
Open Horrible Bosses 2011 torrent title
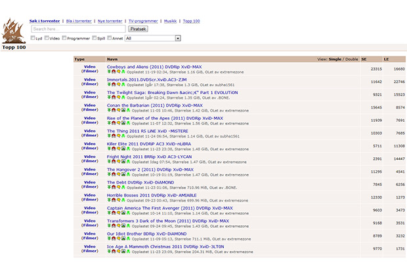coord(152,195)
